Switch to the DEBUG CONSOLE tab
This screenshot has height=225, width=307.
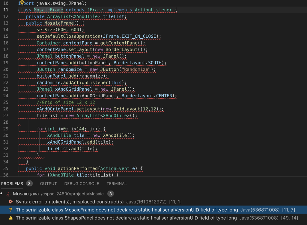pos(82,183)
